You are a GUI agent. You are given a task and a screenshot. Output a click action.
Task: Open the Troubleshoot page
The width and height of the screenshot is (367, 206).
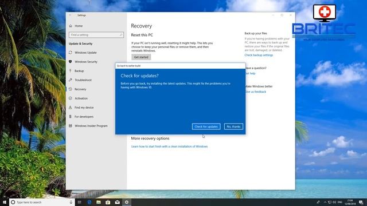(x=83, y=80)
